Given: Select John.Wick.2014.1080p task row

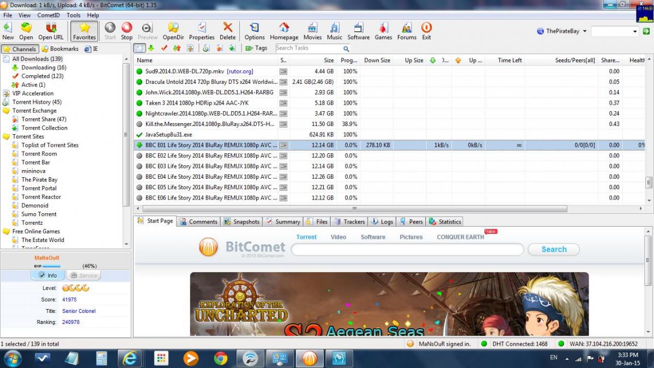Looking at the screenshot, I should click(x=390, y=92).
